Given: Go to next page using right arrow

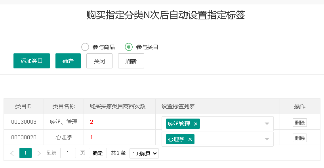Looking at the screenshot, I should tap(39, 153).
